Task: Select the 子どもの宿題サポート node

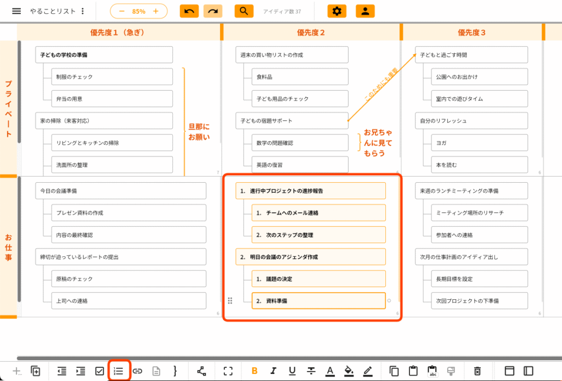Action: click(x=291, y=120)
